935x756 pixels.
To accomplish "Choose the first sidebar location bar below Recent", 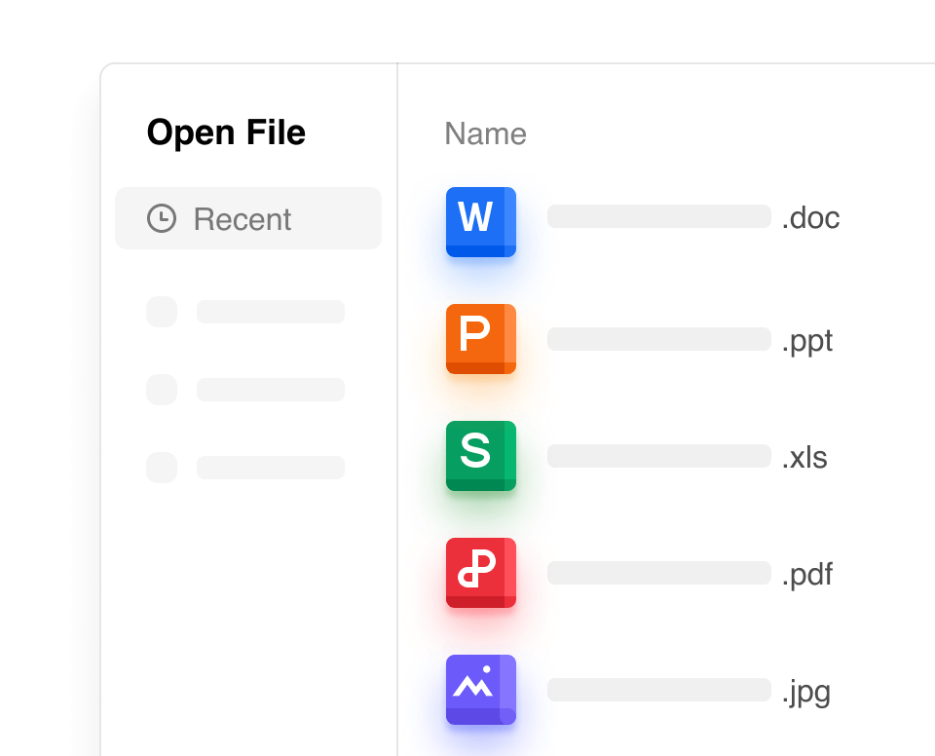I will (x=271, y=312).
